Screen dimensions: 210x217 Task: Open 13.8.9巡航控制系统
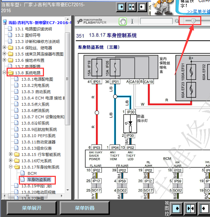(x=39, y=129)
